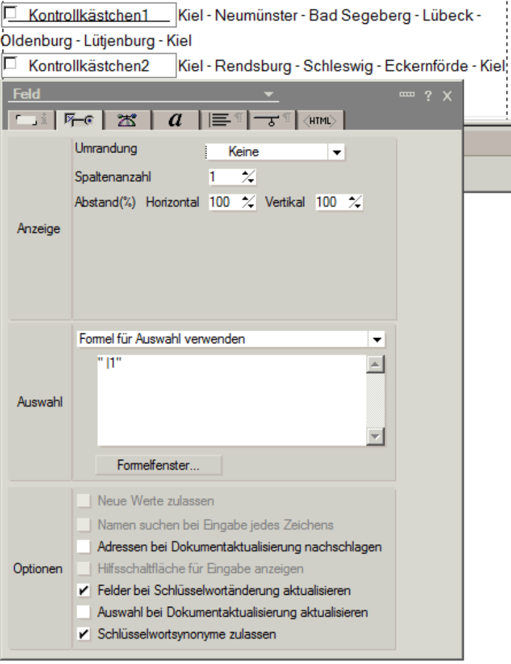
Task: Open the Font tab with letter a
Action: [175, 120]
